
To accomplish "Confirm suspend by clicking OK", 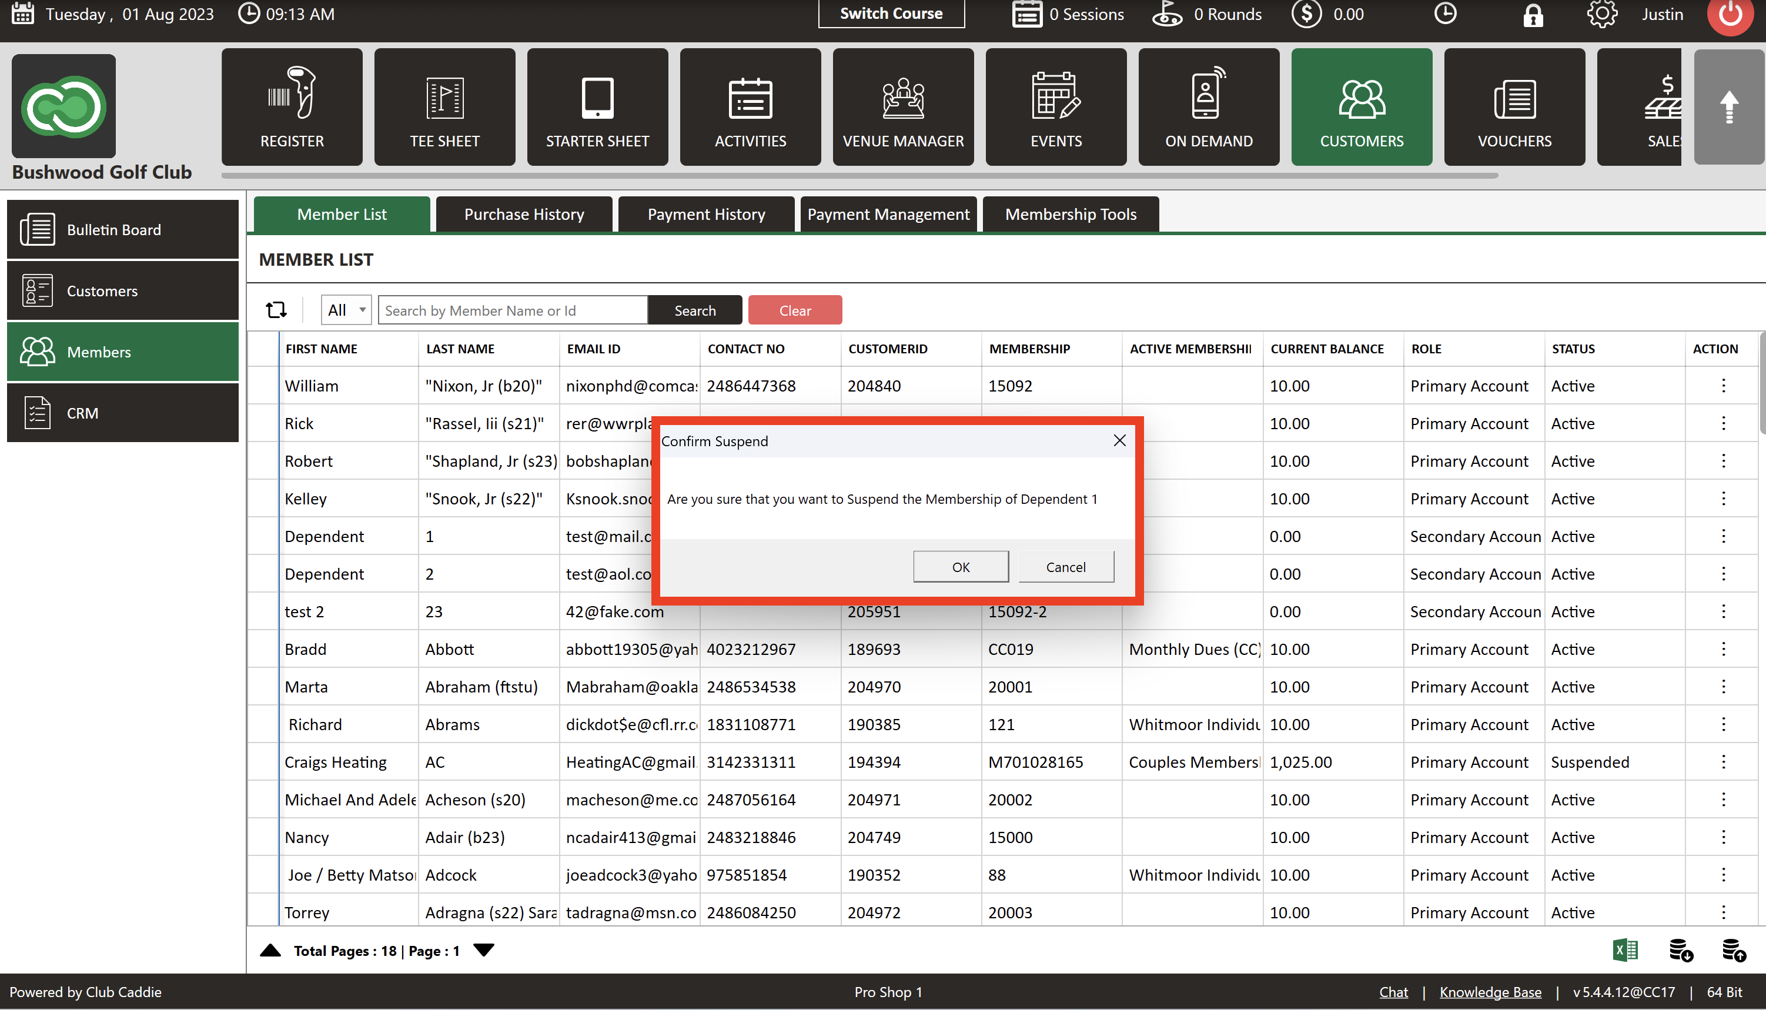I will coord(961,567).
